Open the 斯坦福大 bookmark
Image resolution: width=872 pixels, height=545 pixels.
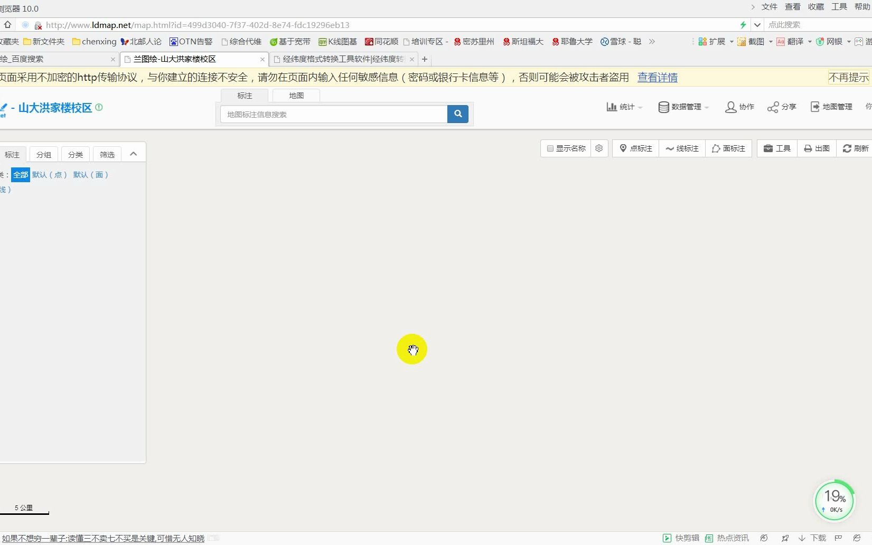523,42
